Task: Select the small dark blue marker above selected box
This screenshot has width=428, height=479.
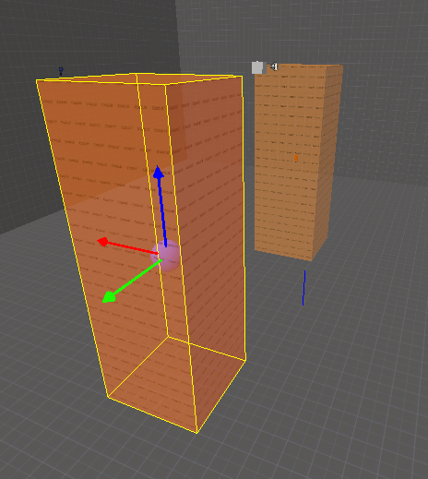Action: coord(61,71)
